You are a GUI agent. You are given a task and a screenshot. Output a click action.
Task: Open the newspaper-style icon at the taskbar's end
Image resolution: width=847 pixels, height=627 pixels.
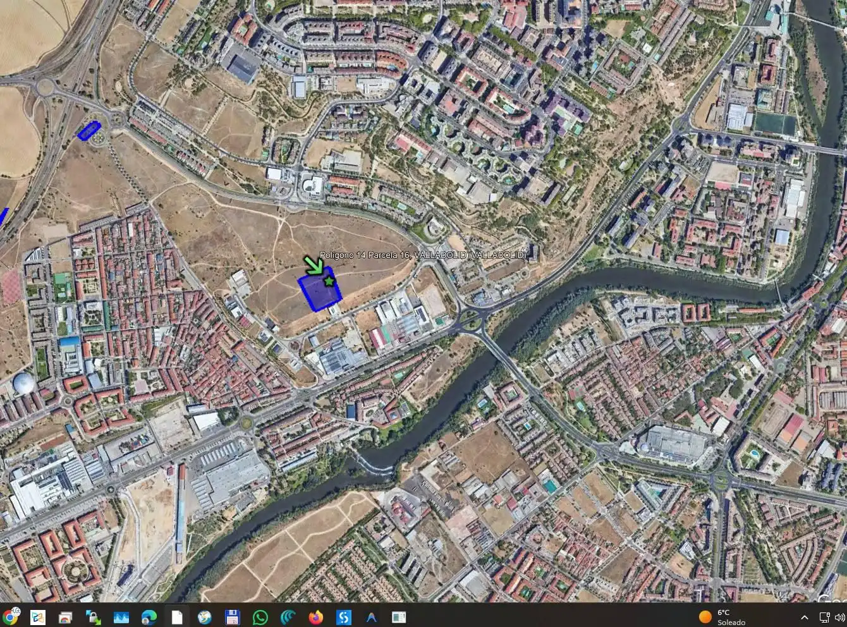point(399,617)
